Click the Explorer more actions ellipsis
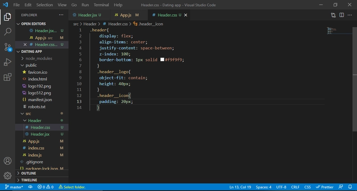 (61, 15)
